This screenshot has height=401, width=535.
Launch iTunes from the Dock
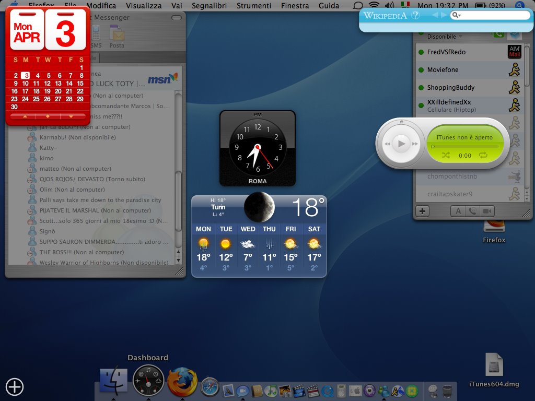coord(271,391)
